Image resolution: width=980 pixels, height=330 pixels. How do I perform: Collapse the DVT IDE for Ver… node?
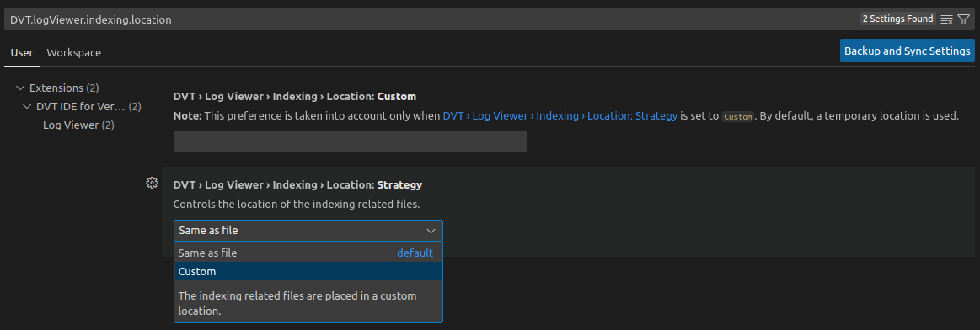[27, 107]
